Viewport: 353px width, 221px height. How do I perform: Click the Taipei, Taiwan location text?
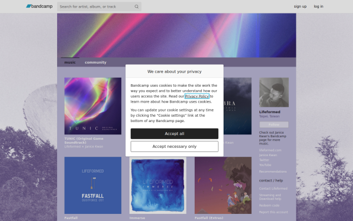pos(269,116)
